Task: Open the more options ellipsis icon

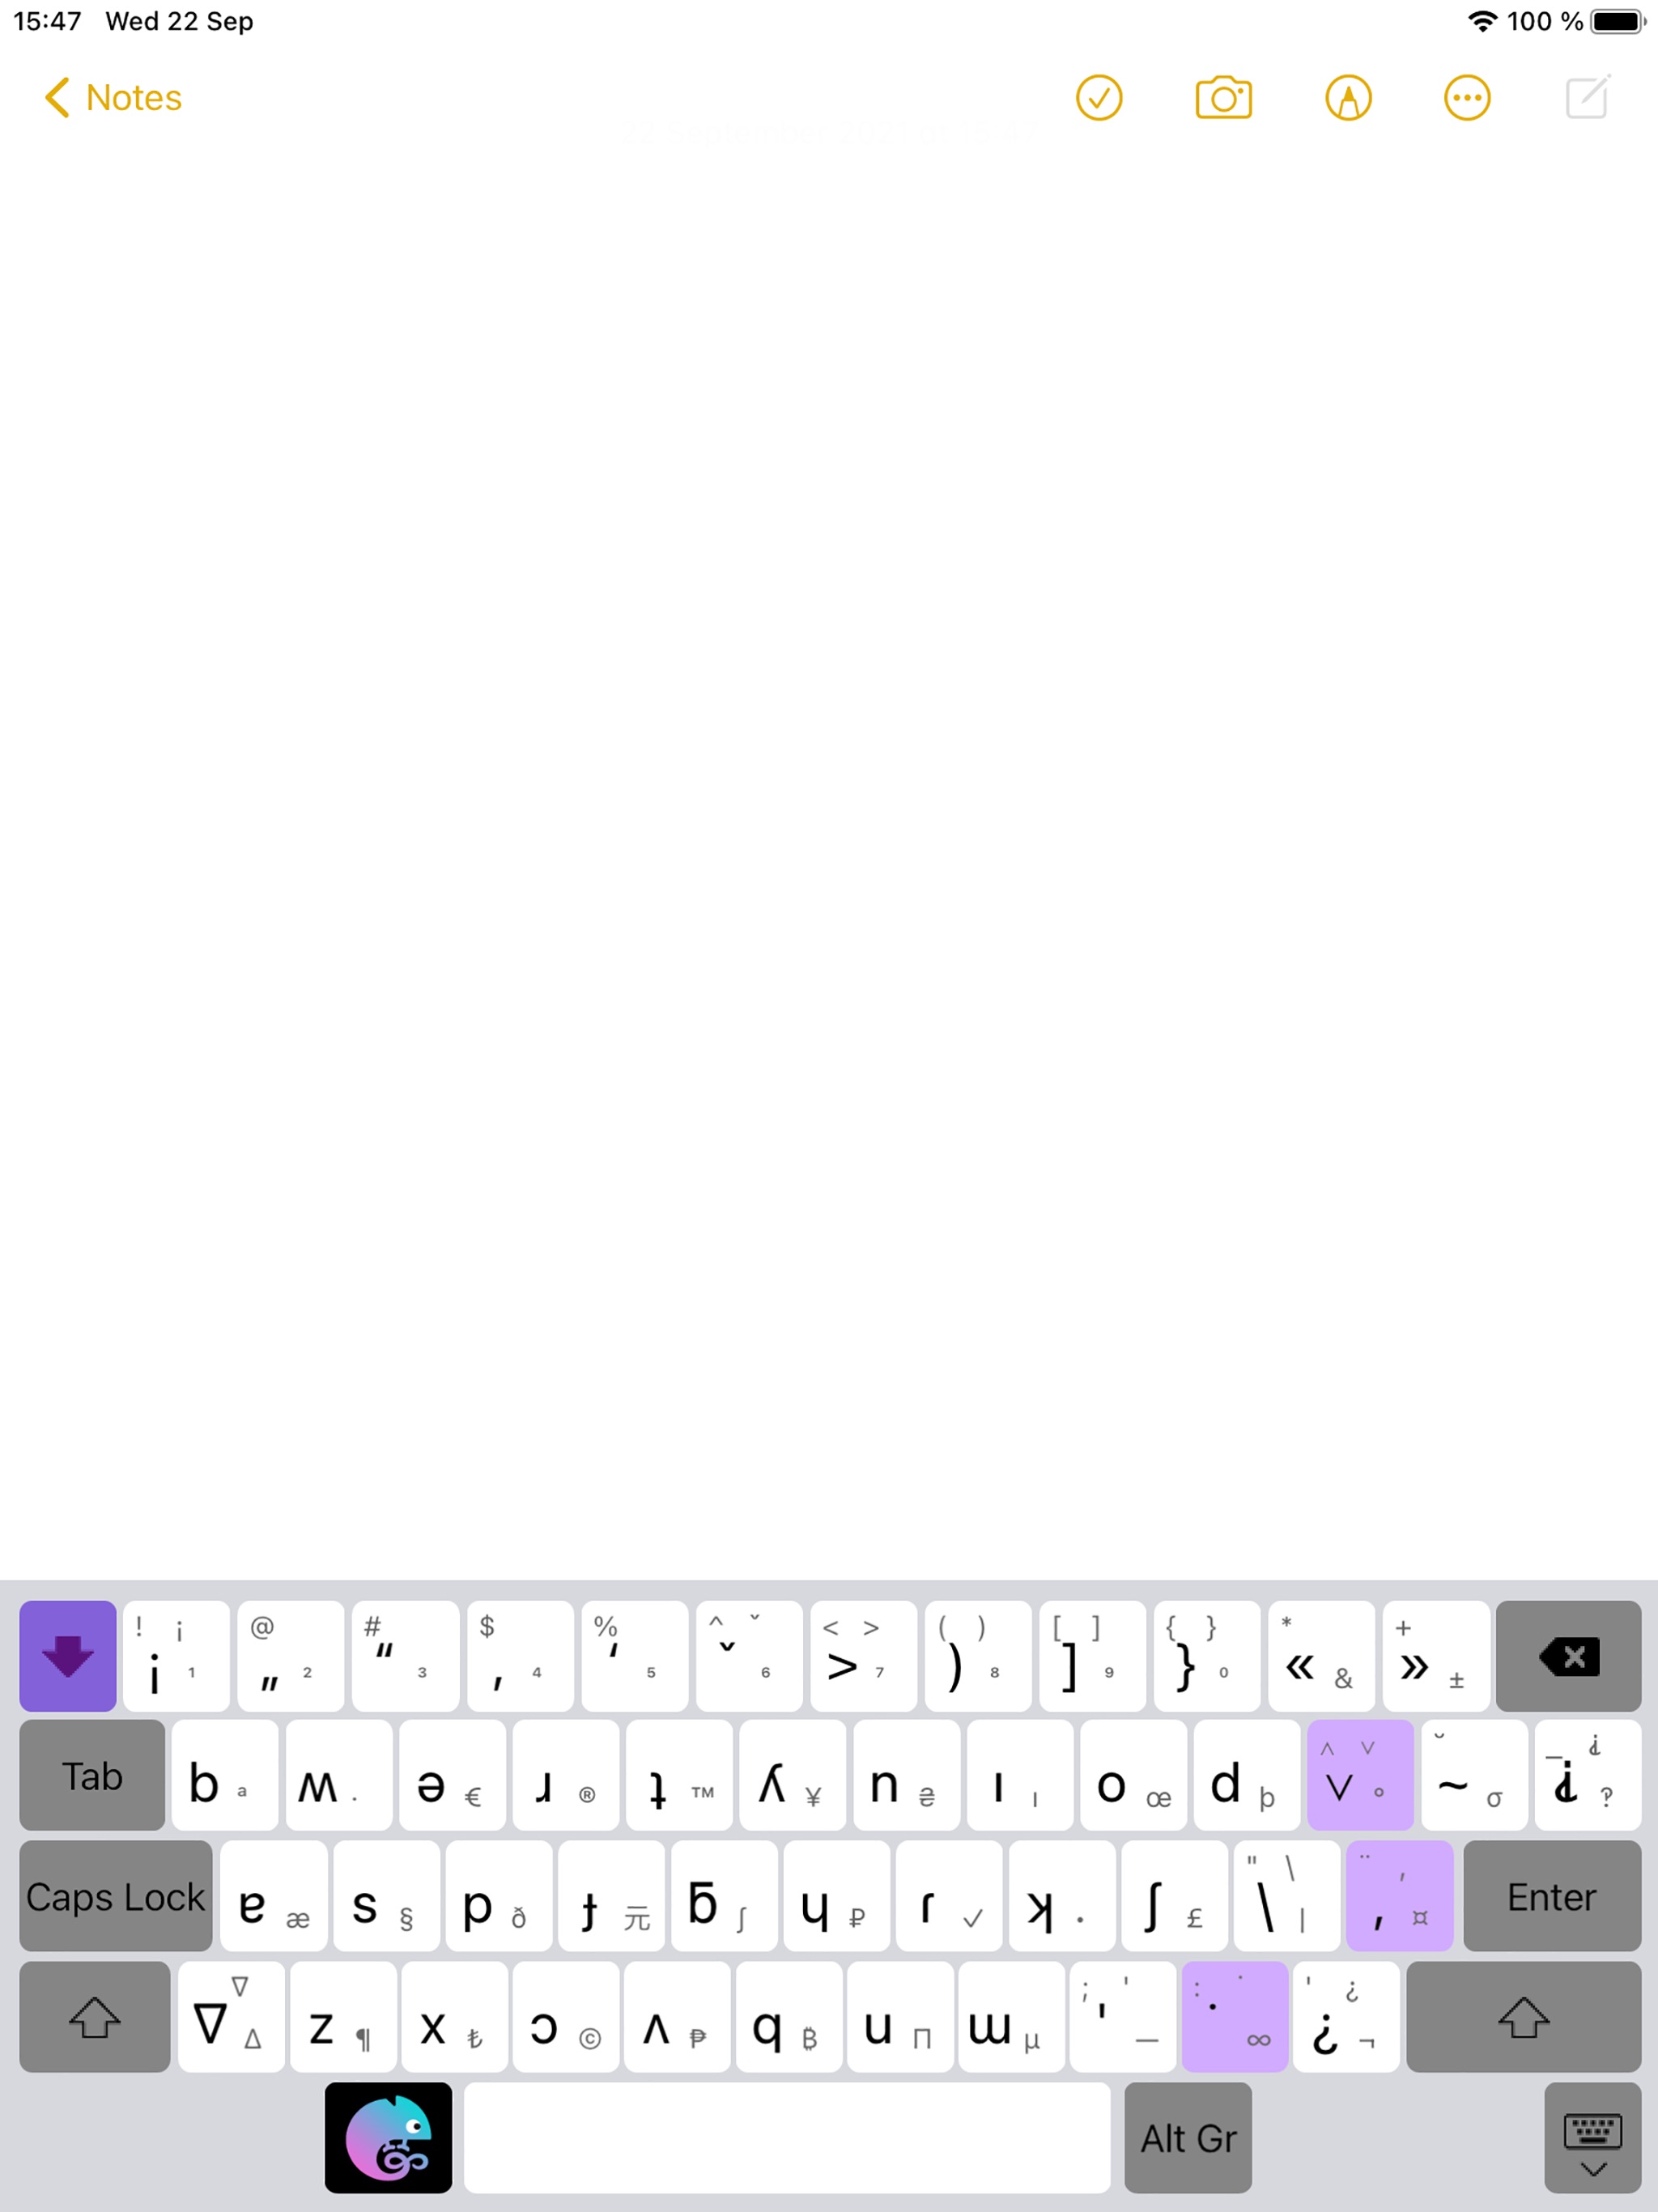Action: 1465,96
